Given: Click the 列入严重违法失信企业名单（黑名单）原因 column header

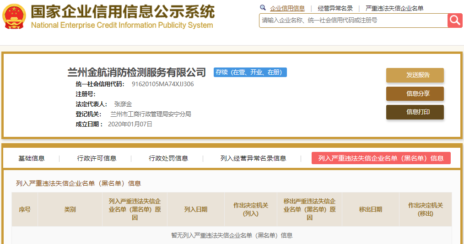Looking at the screenshot, I should 135,209.
